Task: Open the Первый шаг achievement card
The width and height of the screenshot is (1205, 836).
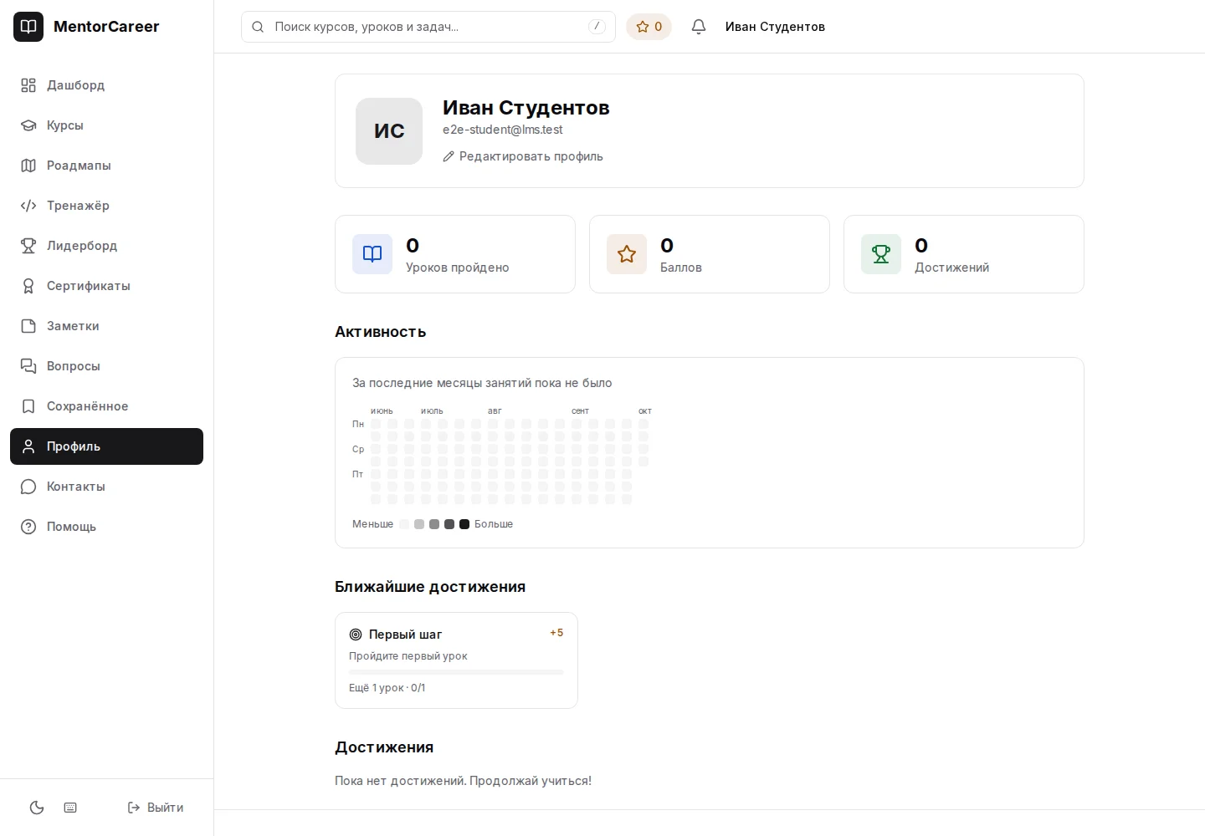Action: (456, 660)
